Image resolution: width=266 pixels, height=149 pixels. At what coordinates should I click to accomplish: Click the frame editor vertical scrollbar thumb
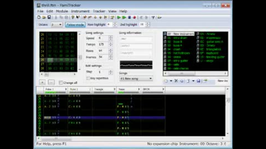click(80, 57)
